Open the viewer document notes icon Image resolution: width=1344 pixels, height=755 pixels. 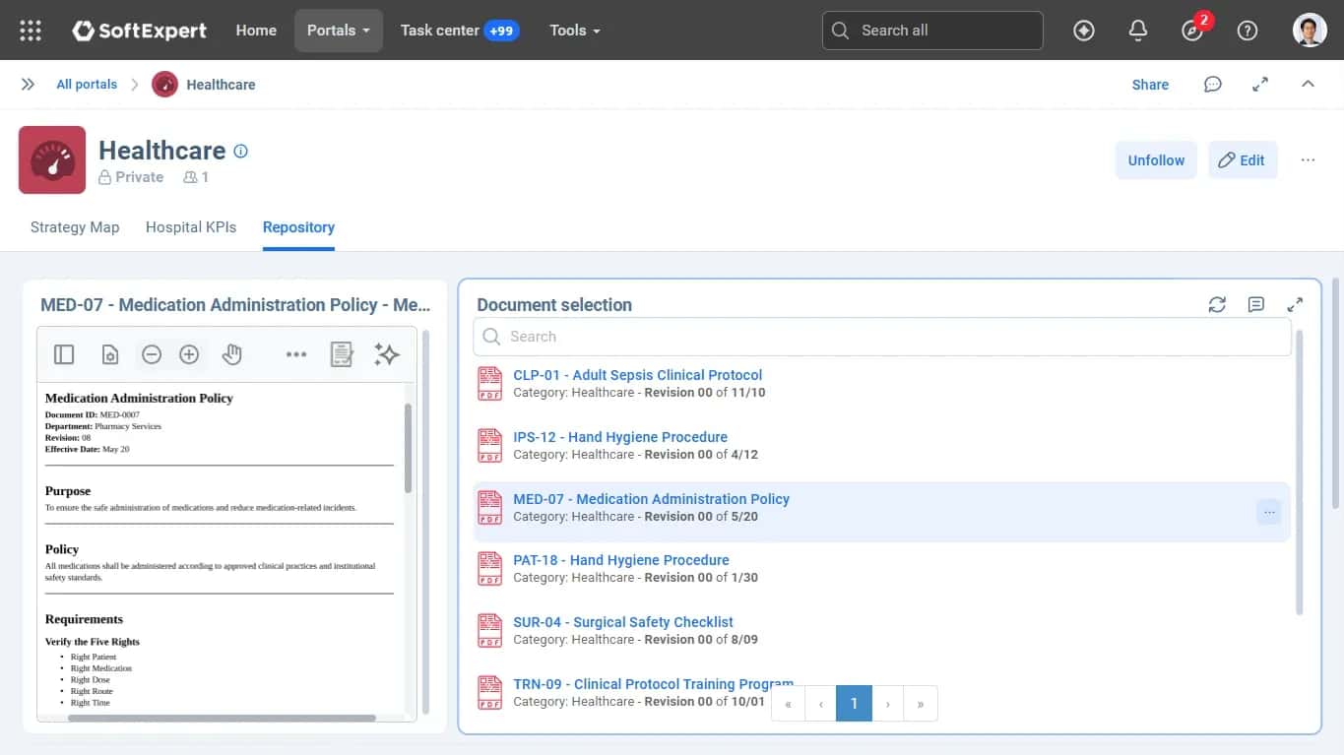(x=342, y=354)
